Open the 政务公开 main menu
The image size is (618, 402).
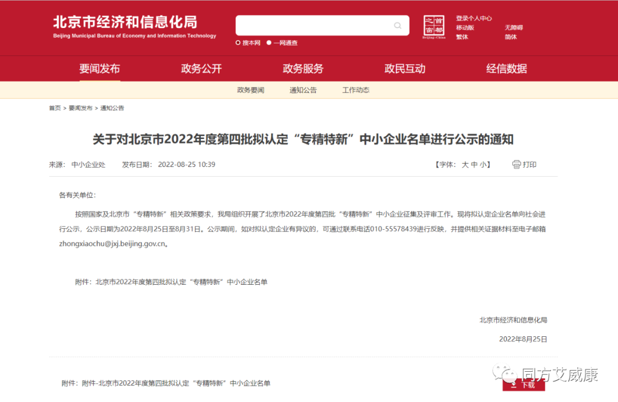(x=201, y=69)
